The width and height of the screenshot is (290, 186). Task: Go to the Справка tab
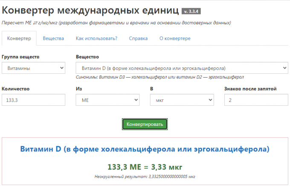click(138, 38)
